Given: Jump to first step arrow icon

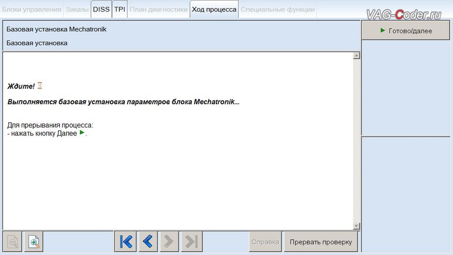Looking at the screenshot, I should [x=126, y=241].
